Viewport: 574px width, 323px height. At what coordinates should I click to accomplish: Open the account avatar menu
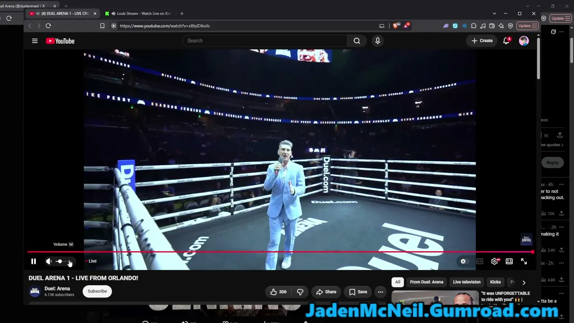tap(524, 41)
